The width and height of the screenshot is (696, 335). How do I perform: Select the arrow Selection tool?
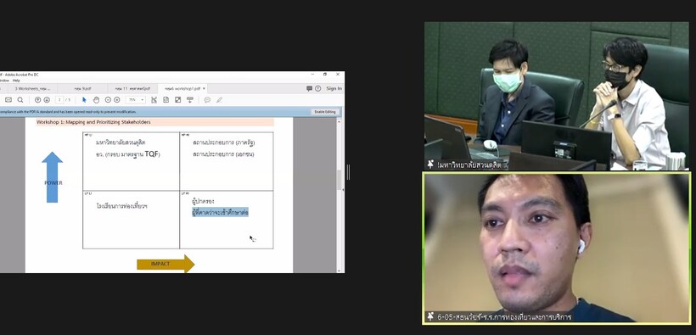point(84,100)
